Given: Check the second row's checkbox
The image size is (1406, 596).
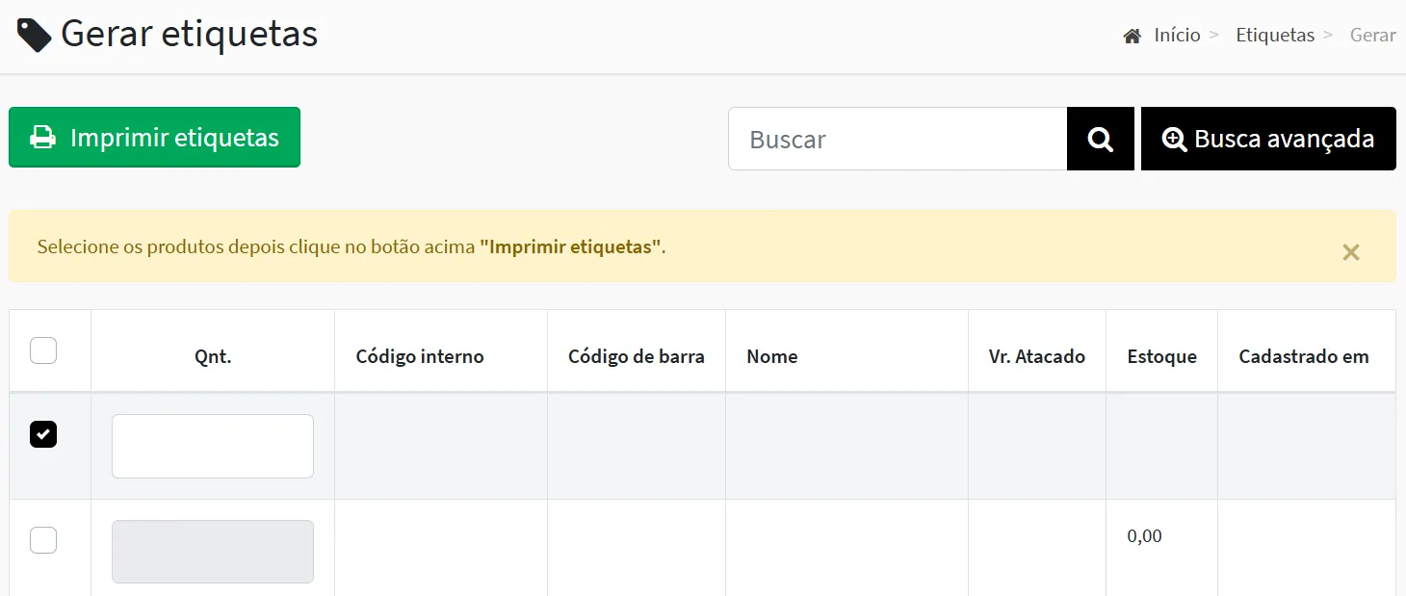Looking at the screenshot, I should click(x=43, y=540).
